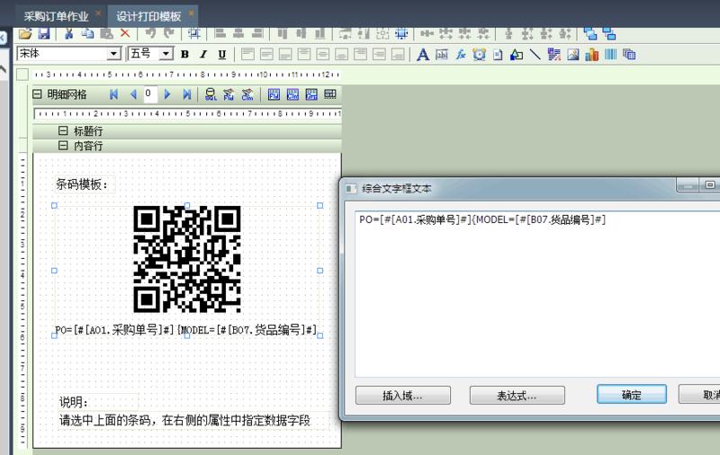Cut selection with scissors icon
This screenshot has width=720, height=455.
[x=69, y=33]
